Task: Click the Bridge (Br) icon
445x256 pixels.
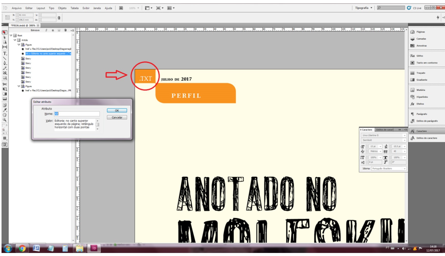Action: point(121,8)
